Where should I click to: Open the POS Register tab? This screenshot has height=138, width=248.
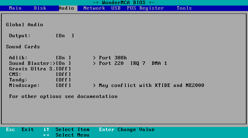pyautogui.click(x=145, y=8)
